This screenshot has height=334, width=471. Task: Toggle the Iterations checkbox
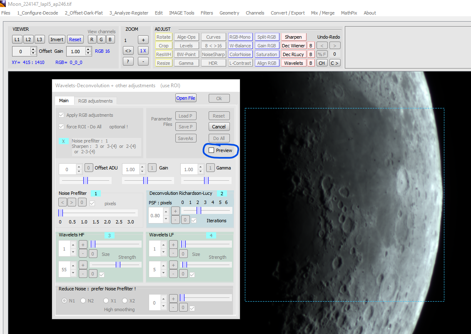194,220
